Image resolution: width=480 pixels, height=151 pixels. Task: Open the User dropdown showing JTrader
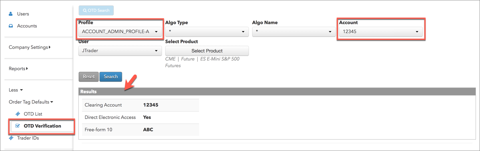120,51
